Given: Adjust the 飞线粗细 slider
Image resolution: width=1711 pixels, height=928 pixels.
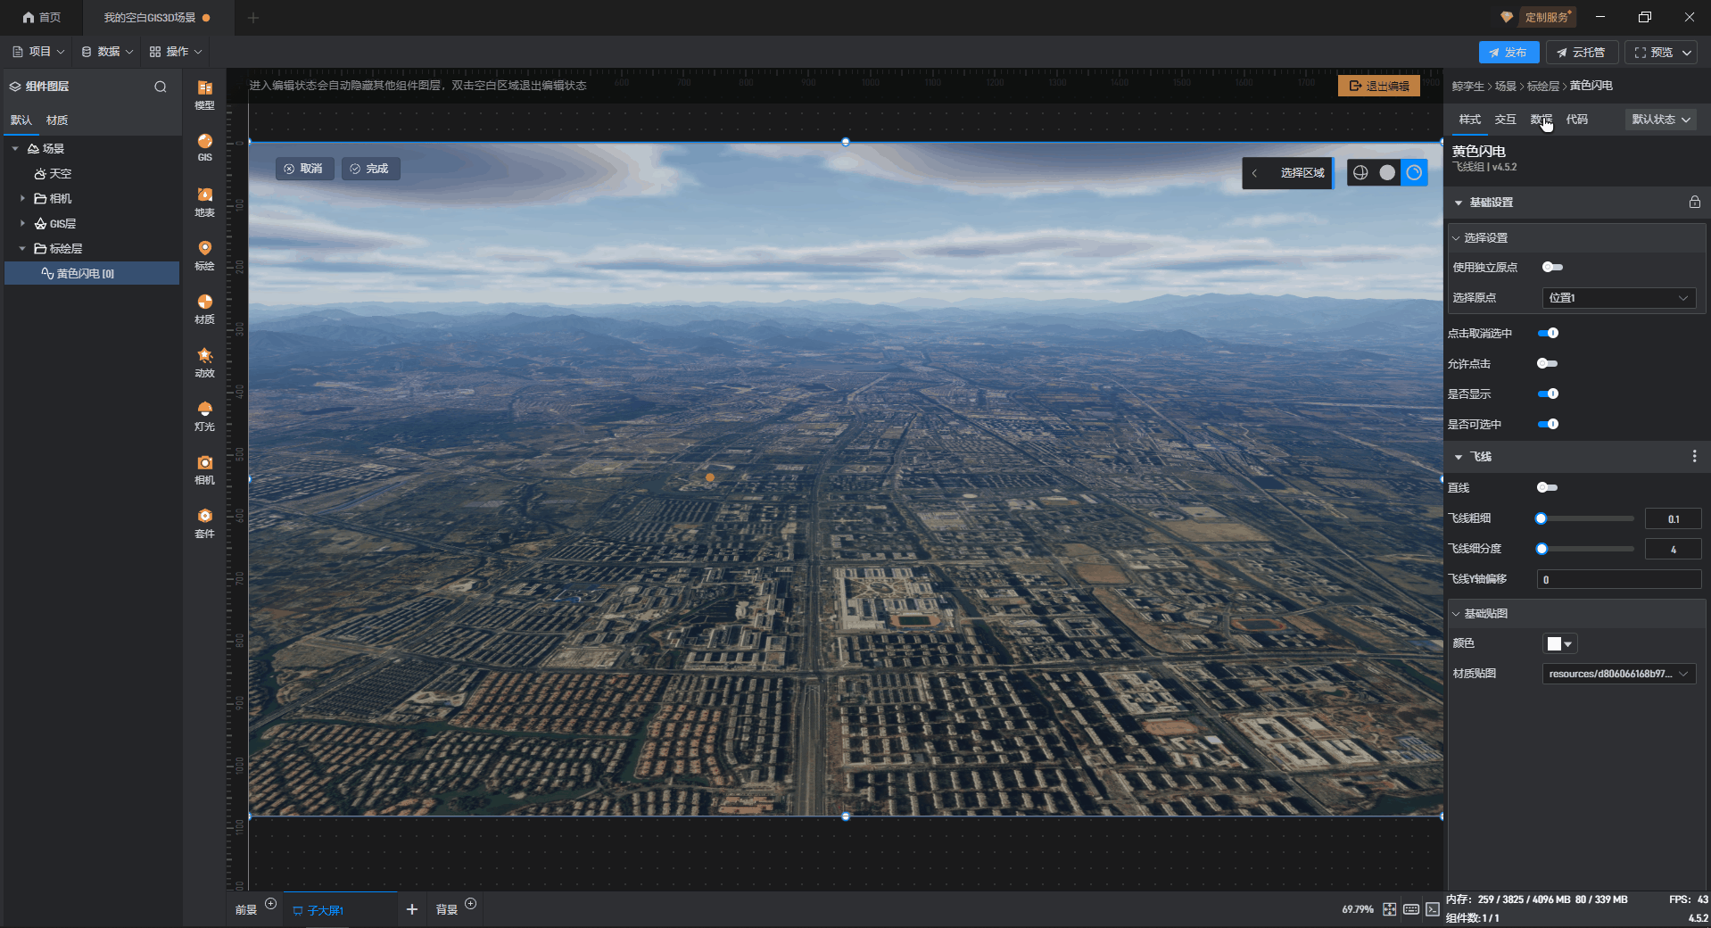Looking at the screenshot, I should click(1585, 518).
